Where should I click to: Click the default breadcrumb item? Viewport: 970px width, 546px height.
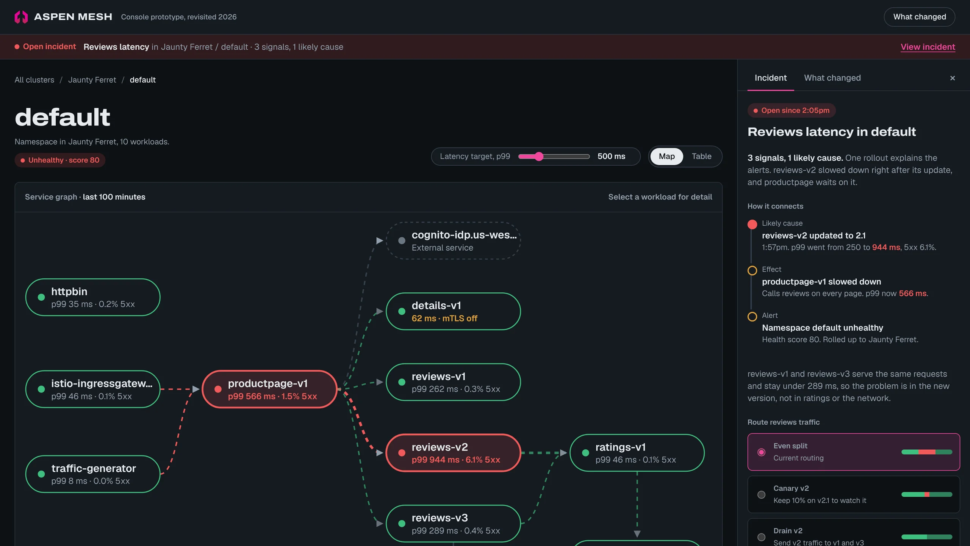pyautogui.click(x=142, y=80)
